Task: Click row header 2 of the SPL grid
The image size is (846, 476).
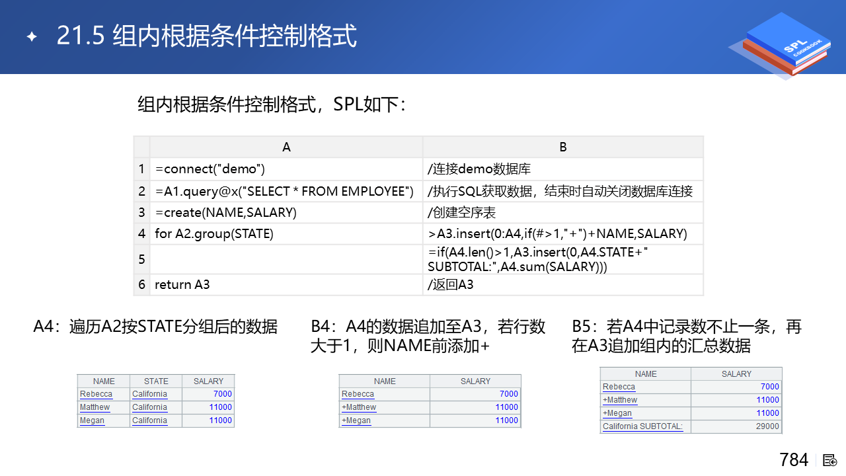Action: (x=141, y=192)
